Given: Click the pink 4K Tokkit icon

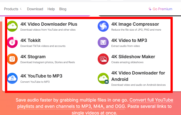Looking at the screenshot, I should pos(12,42).
